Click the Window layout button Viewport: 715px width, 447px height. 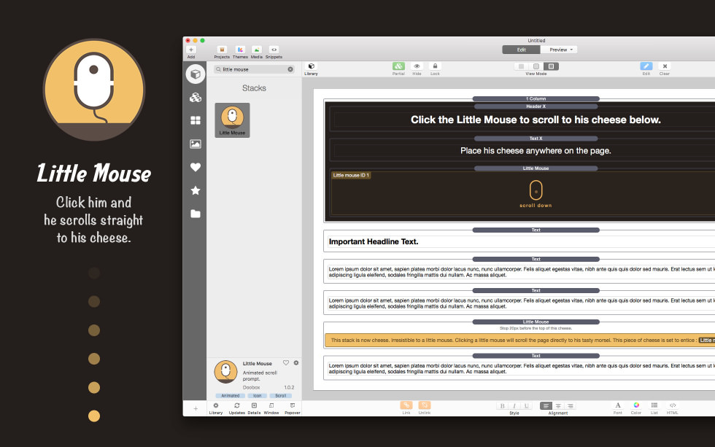tap(271, 405)
